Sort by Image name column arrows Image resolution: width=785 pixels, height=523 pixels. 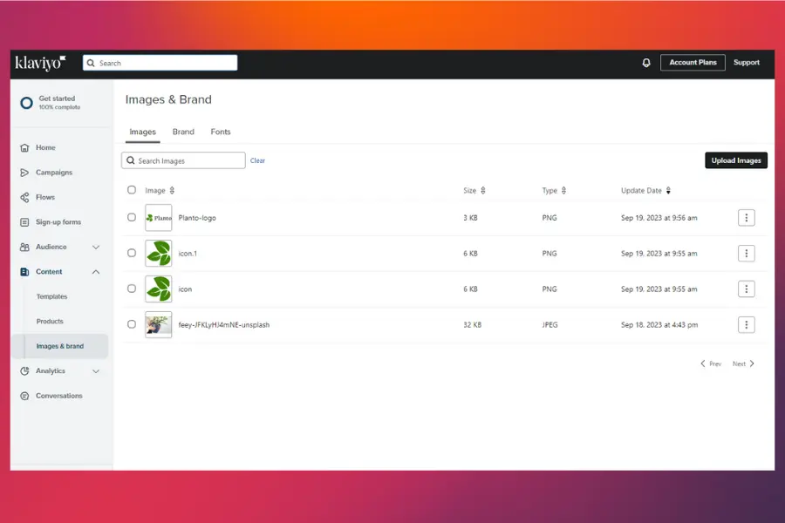172,190
